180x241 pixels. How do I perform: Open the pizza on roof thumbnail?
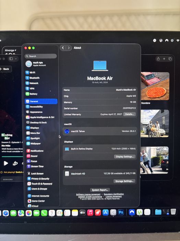pos(155,86)
